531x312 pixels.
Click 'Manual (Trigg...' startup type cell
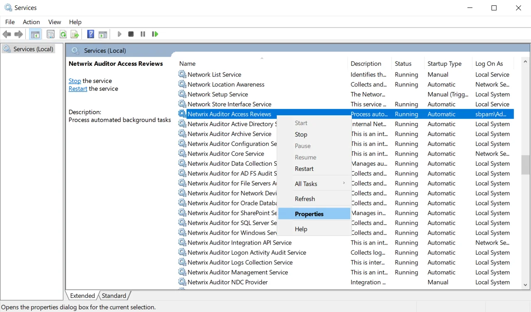[448, 94]
